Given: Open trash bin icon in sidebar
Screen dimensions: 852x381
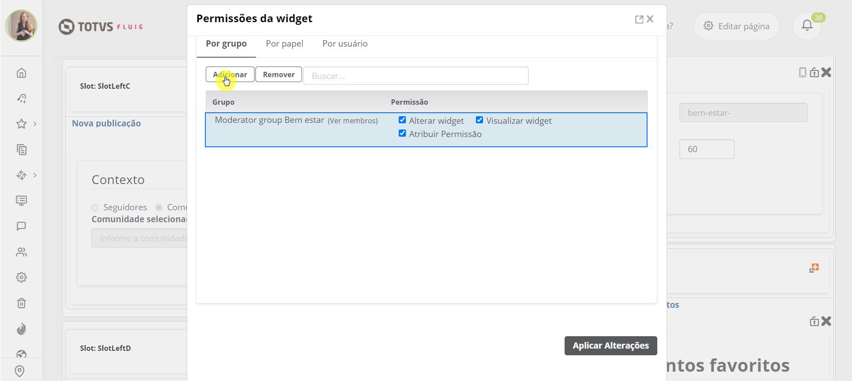Looking at the screenshot, I should (x=21, y=303).
